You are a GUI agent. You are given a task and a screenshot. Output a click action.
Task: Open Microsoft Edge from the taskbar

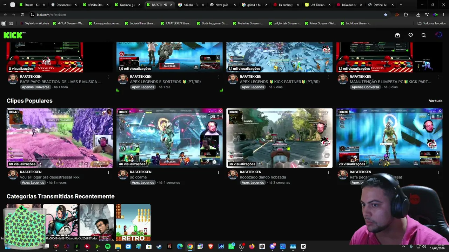click(x=180, y=246)
